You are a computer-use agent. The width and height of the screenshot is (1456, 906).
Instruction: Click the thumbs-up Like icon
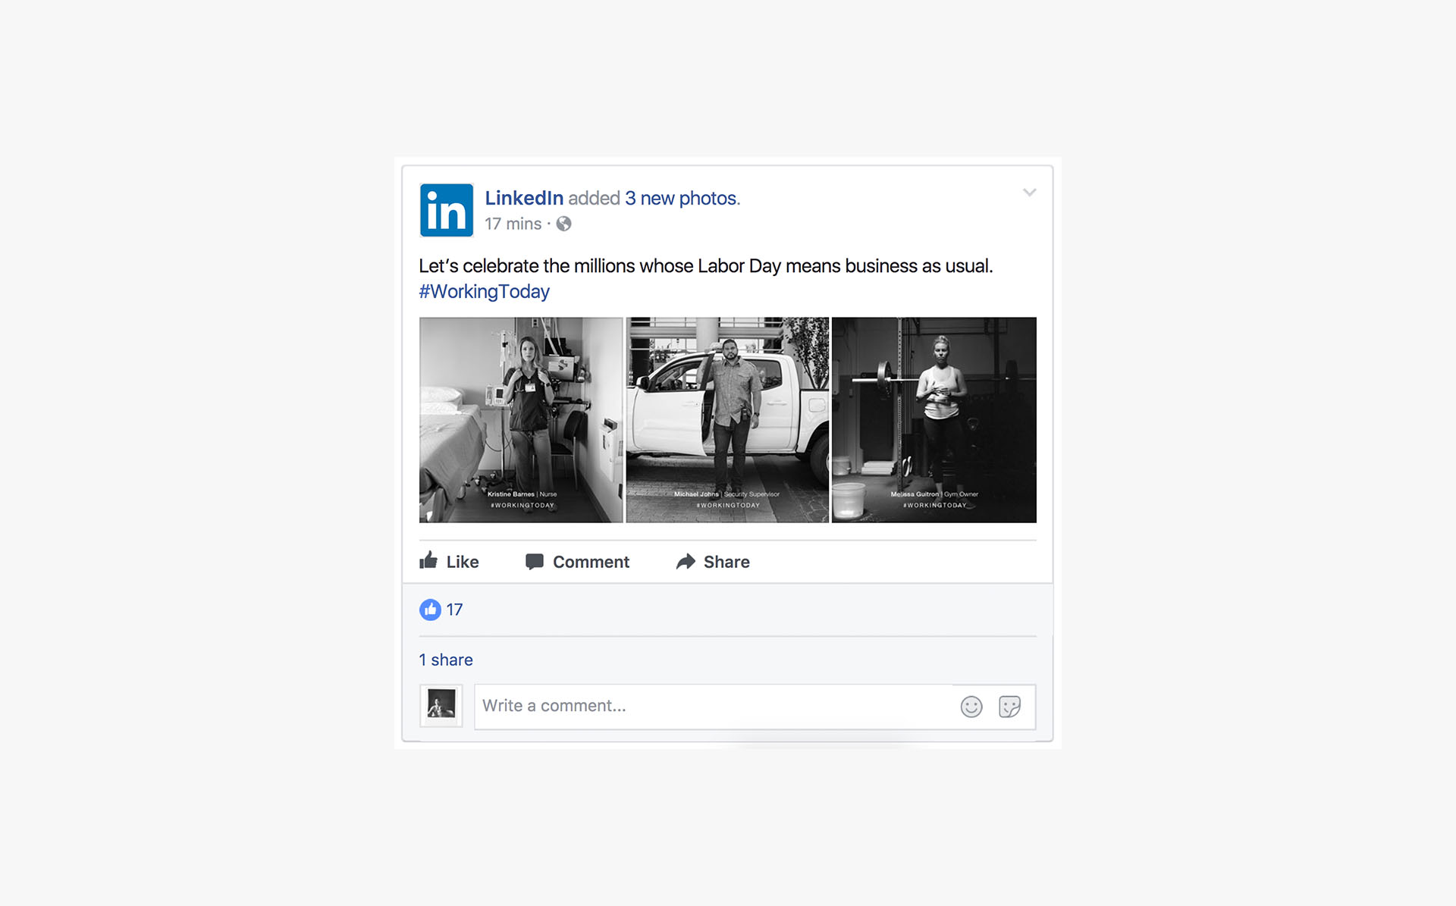428,561
